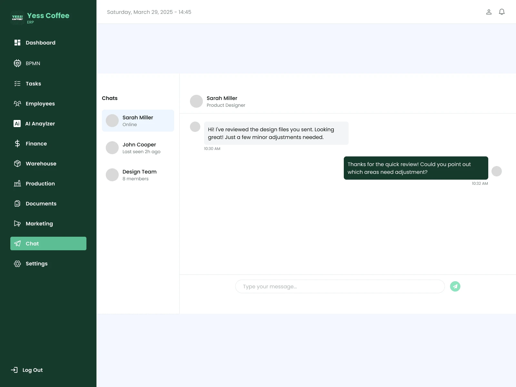Click the 'Last seen 2h ago' status
516x387 pixels.
click(x=142, y=152)
